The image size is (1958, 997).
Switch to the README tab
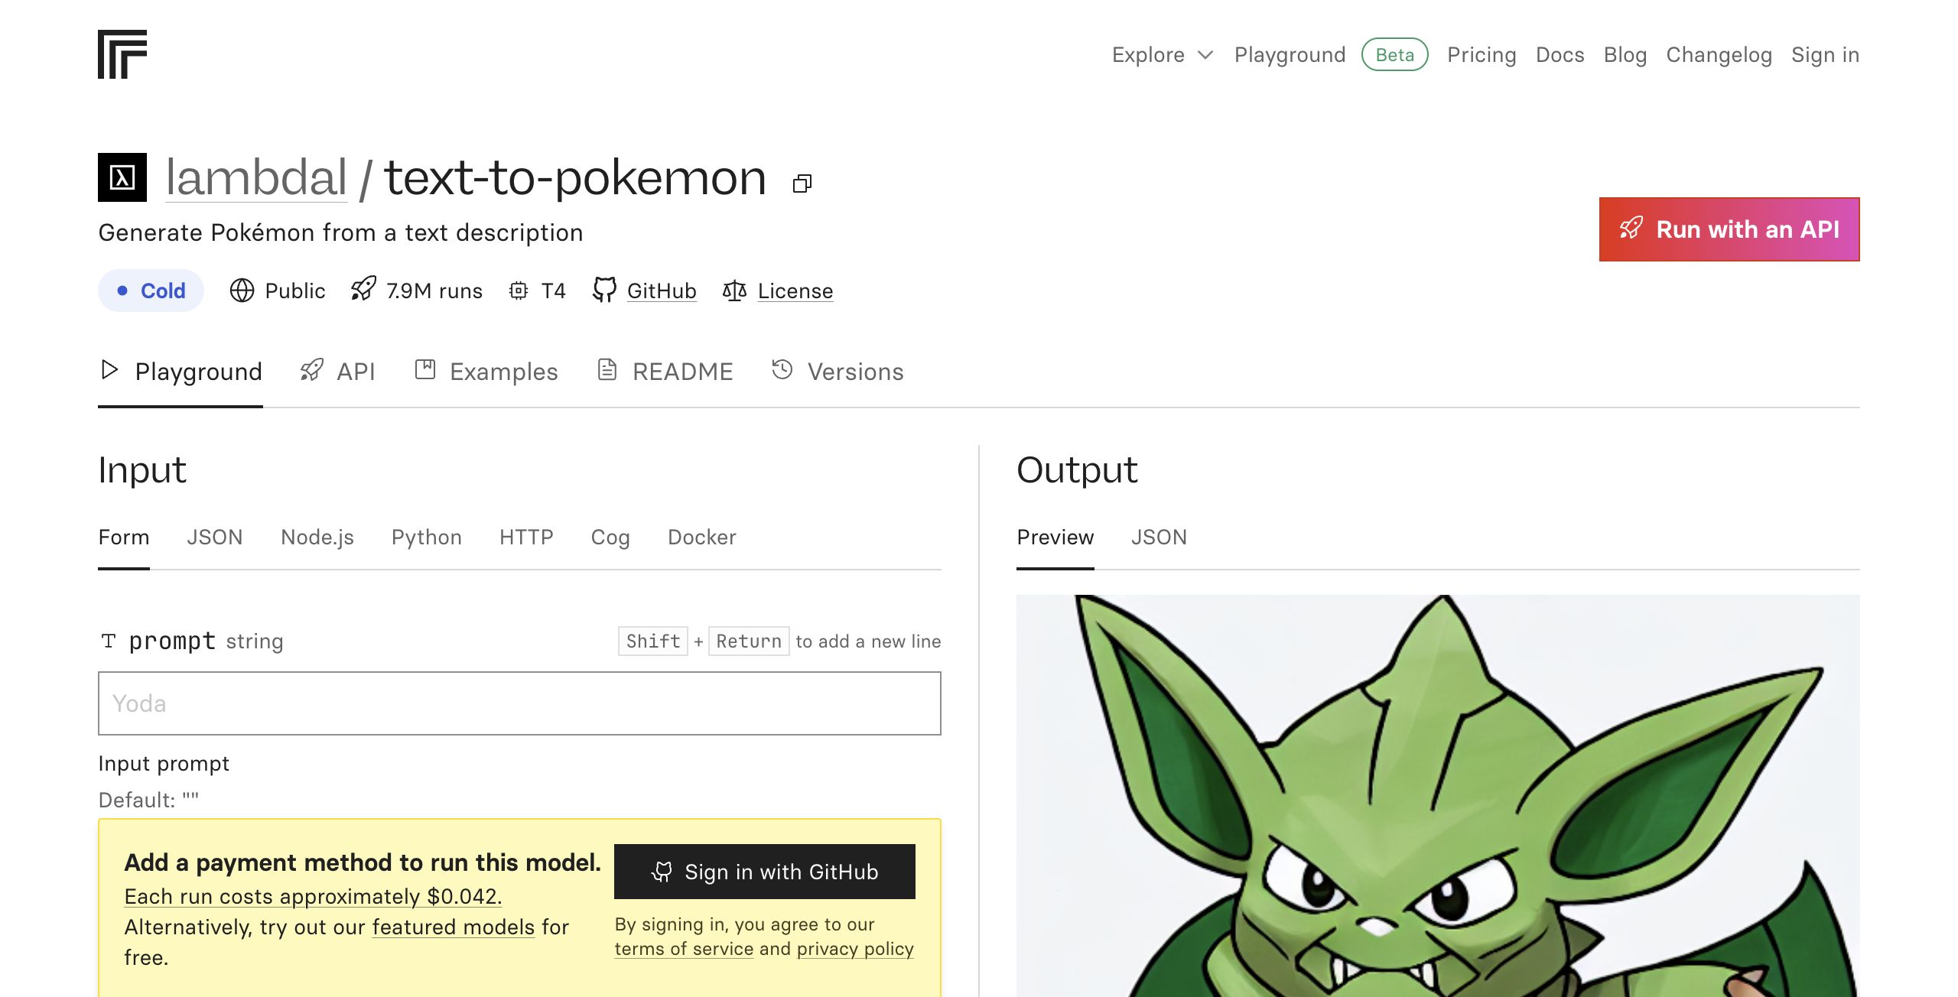[x=665, y=372]
